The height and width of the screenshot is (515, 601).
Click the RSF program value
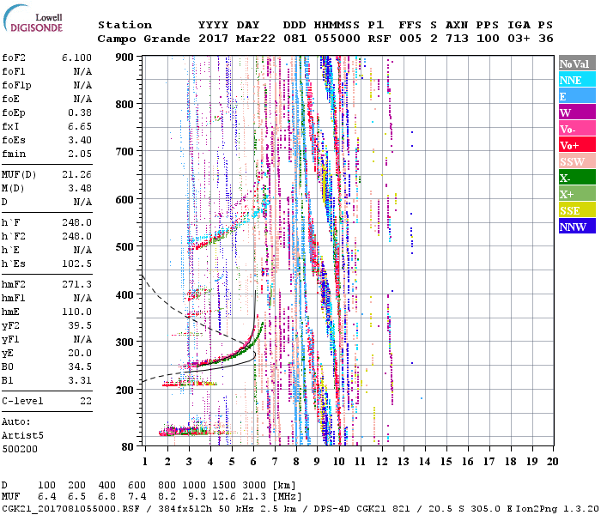[379, 39]
